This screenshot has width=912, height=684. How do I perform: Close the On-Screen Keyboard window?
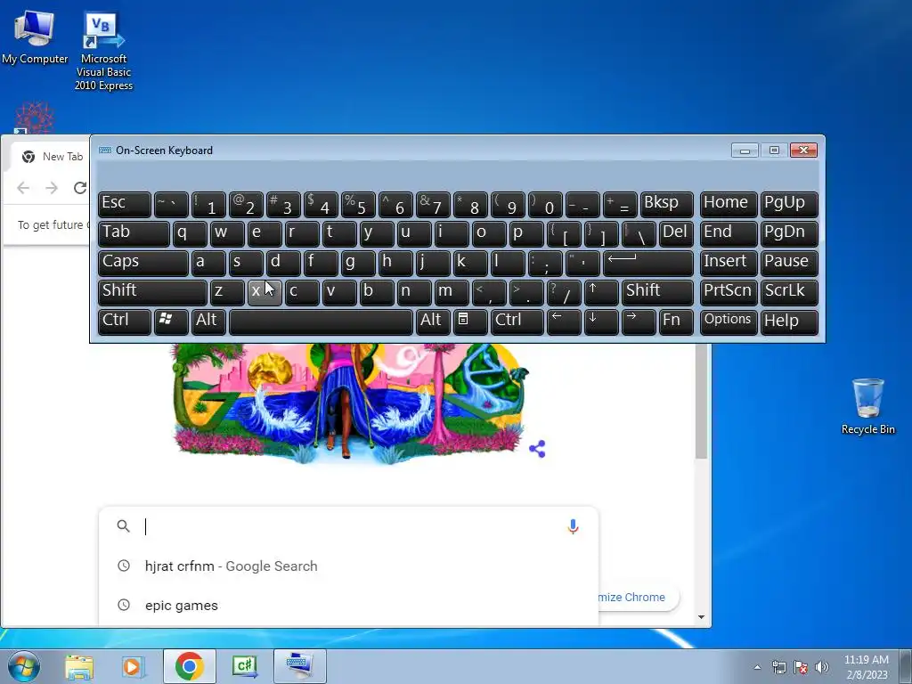(804, 150)
